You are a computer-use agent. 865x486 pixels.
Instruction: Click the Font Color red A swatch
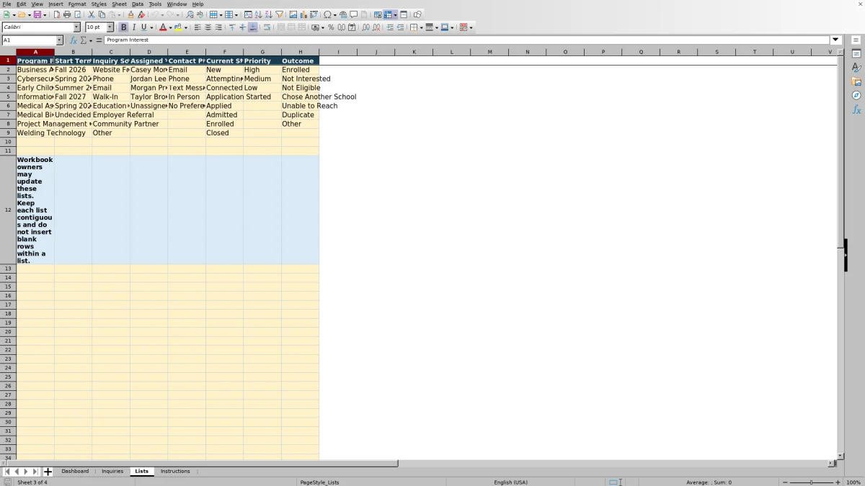163,27
